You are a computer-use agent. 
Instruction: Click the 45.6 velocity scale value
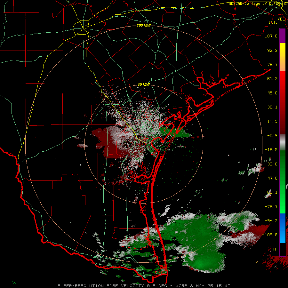coord(272,93)
